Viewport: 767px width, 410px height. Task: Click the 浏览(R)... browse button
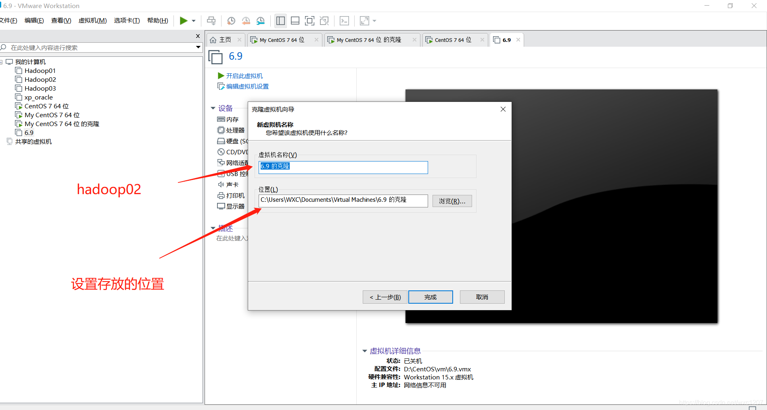pos(452,201)
